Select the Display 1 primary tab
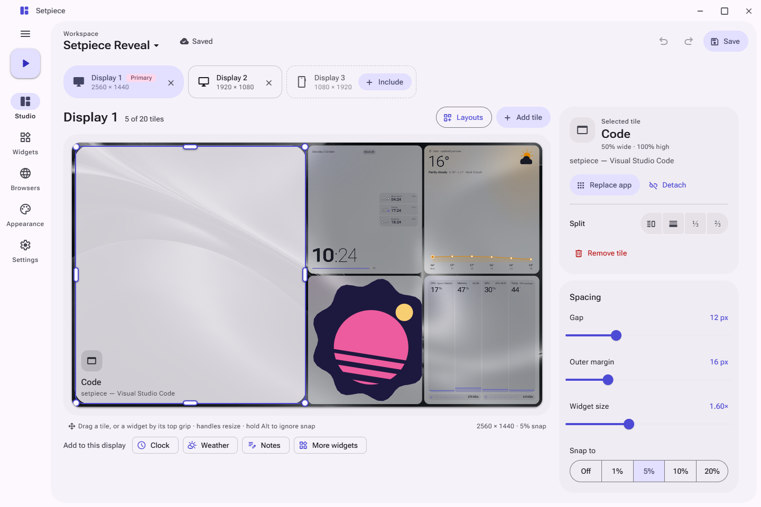The height and width of the screenshot is (507, 761). pyautogui.click(x=124, y=82)
